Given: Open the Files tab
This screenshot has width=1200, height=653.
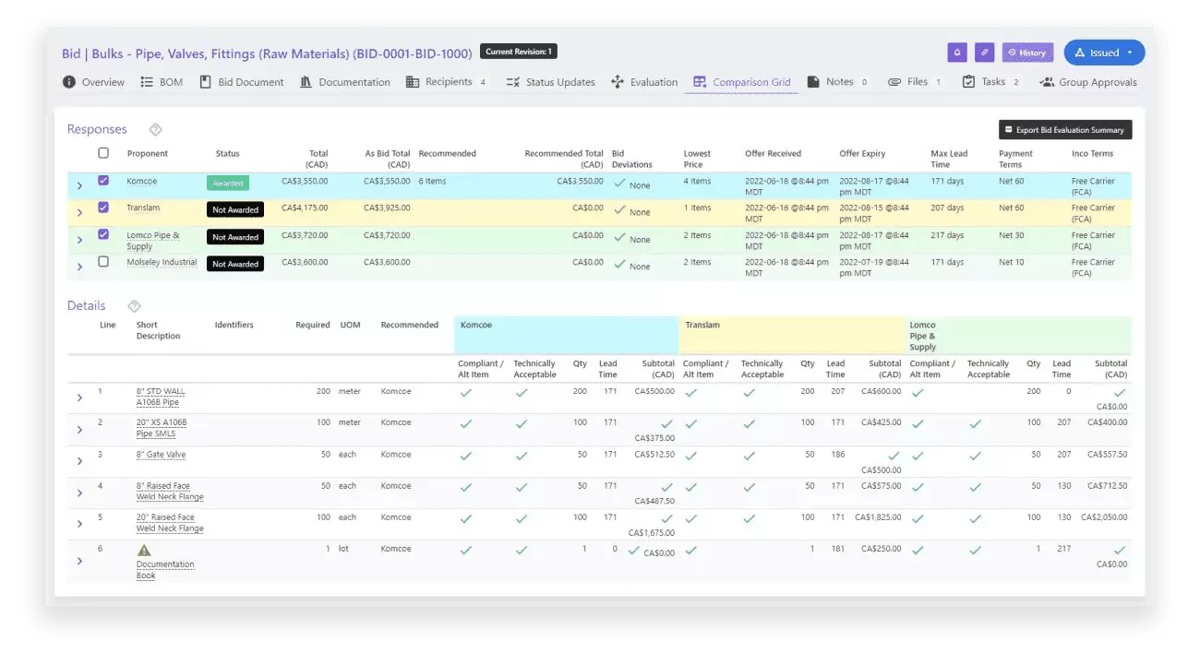Looking at the screenshot, I should click(x=915, y=82).
